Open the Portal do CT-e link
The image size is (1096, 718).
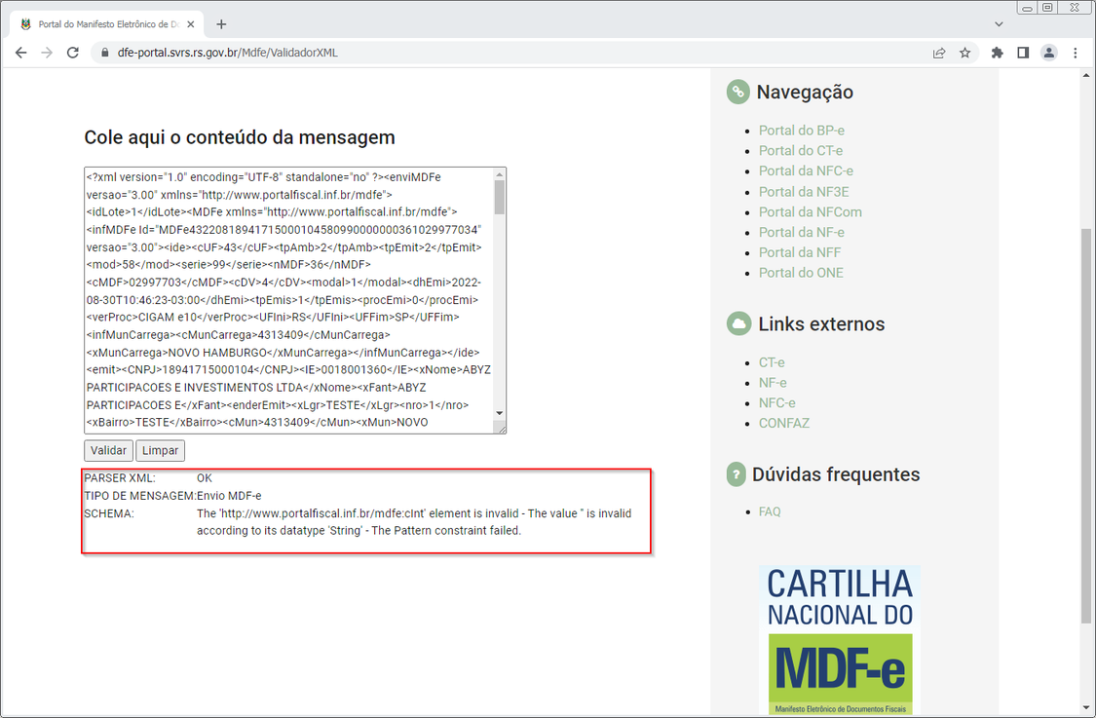click(x=801, y=150)
